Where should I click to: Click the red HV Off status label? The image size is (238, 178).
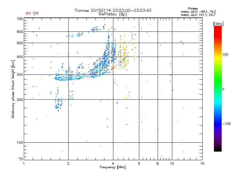[x=32, y=13]
